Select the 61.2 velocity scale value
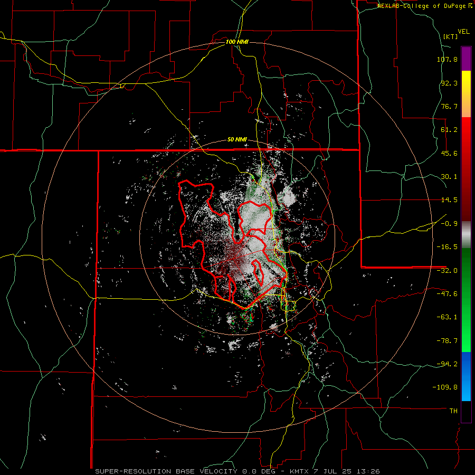Image resolution: width=475 pixels, height=475 pixels. point(449,130)
